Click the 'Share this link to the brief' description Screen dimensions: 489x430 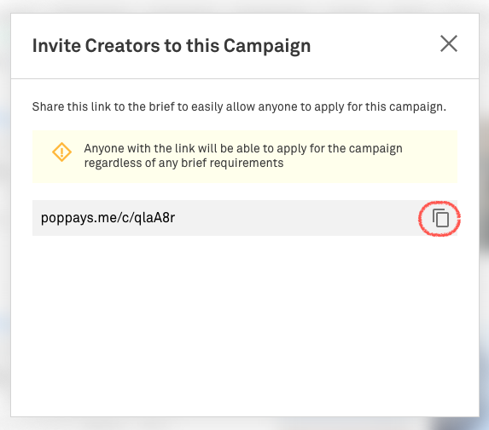click(239, 106)
